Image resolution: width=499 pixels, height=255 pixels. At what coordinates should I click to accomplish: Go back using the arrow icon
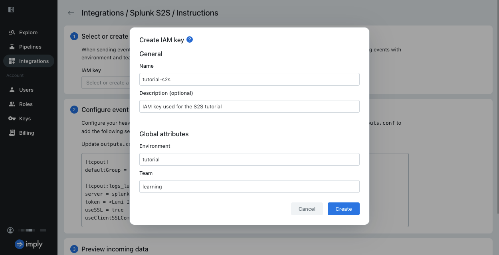71,13
